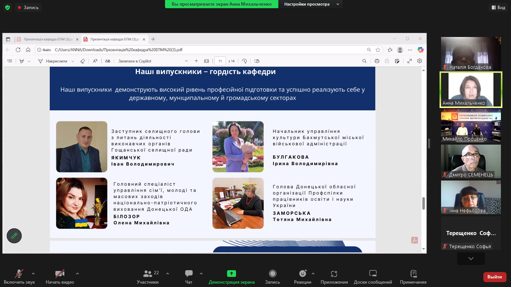Open the Notes (Примечания) panel
The image size is (511, 287).
[x=413, y=276]
